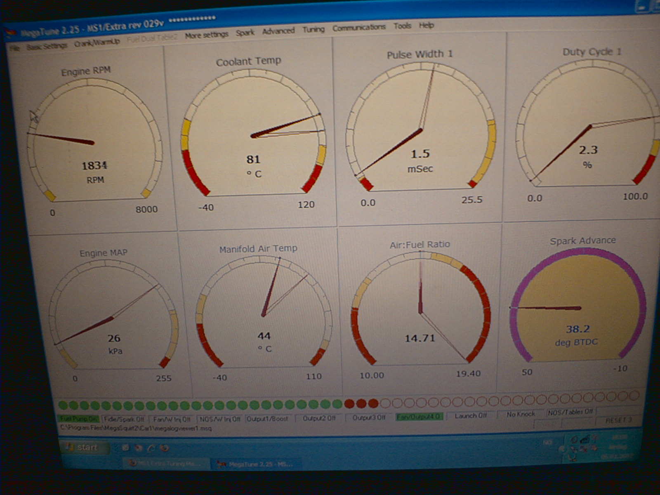
Task: Open the Tuning menu
Action: (313, 29)
